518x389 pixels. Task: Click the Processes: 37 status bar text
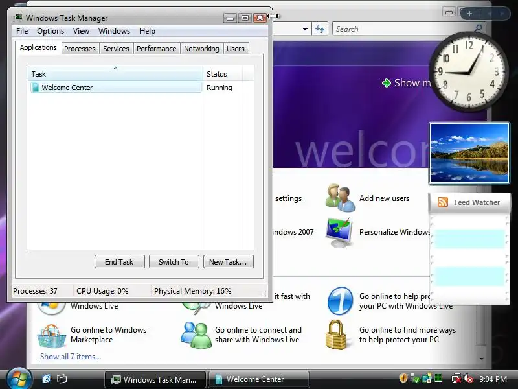pyautogui.click(x=35, y=290)
